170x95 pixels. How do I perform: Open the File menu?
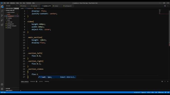point(5,3)
